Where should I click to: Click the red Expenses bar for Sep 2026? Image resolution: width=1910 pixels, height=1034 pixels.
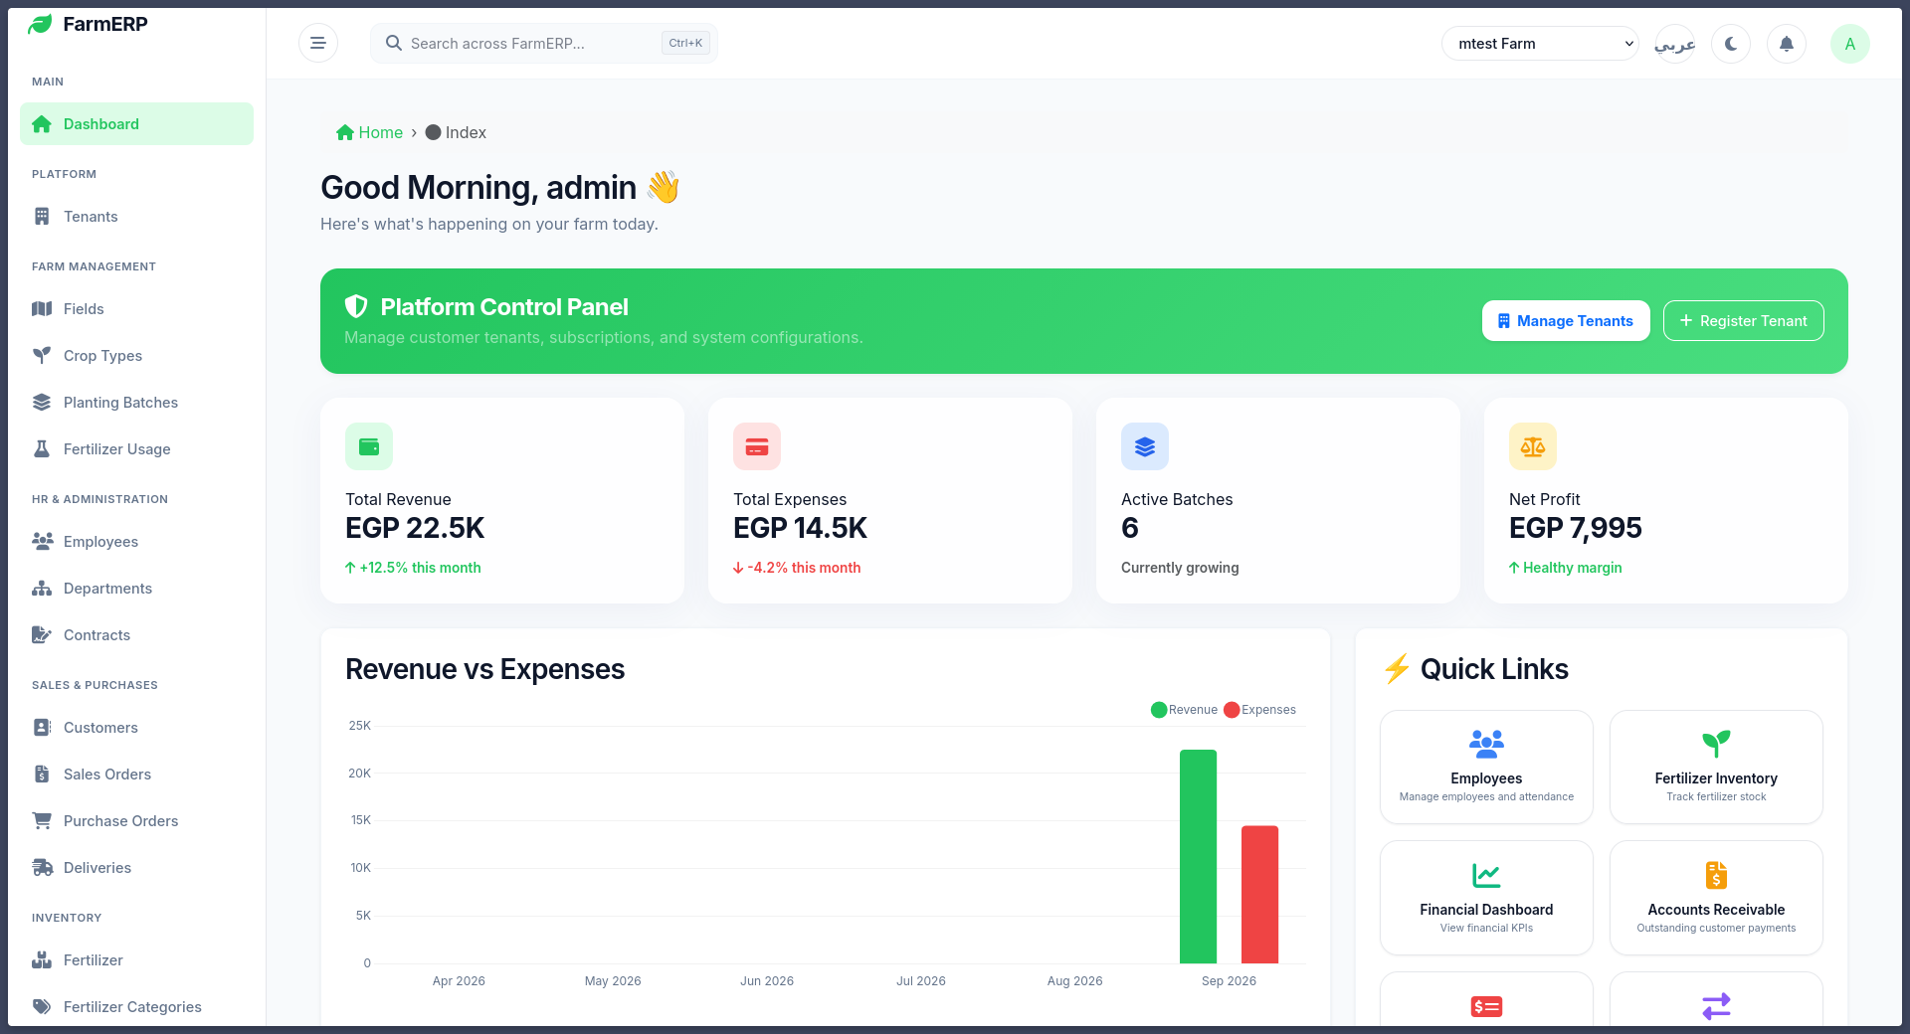pyautogui.click(x=1259, y=895)
